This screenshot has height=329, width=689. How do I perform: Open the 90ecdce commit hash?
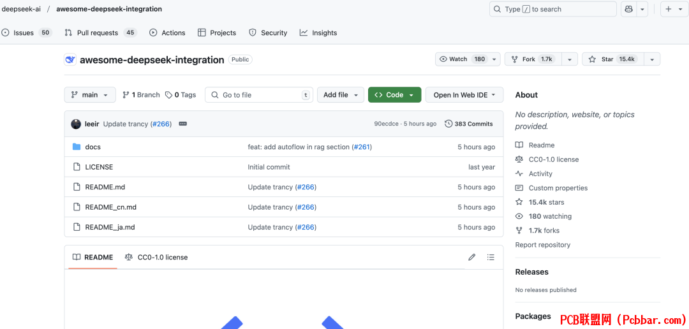point(386,124)
